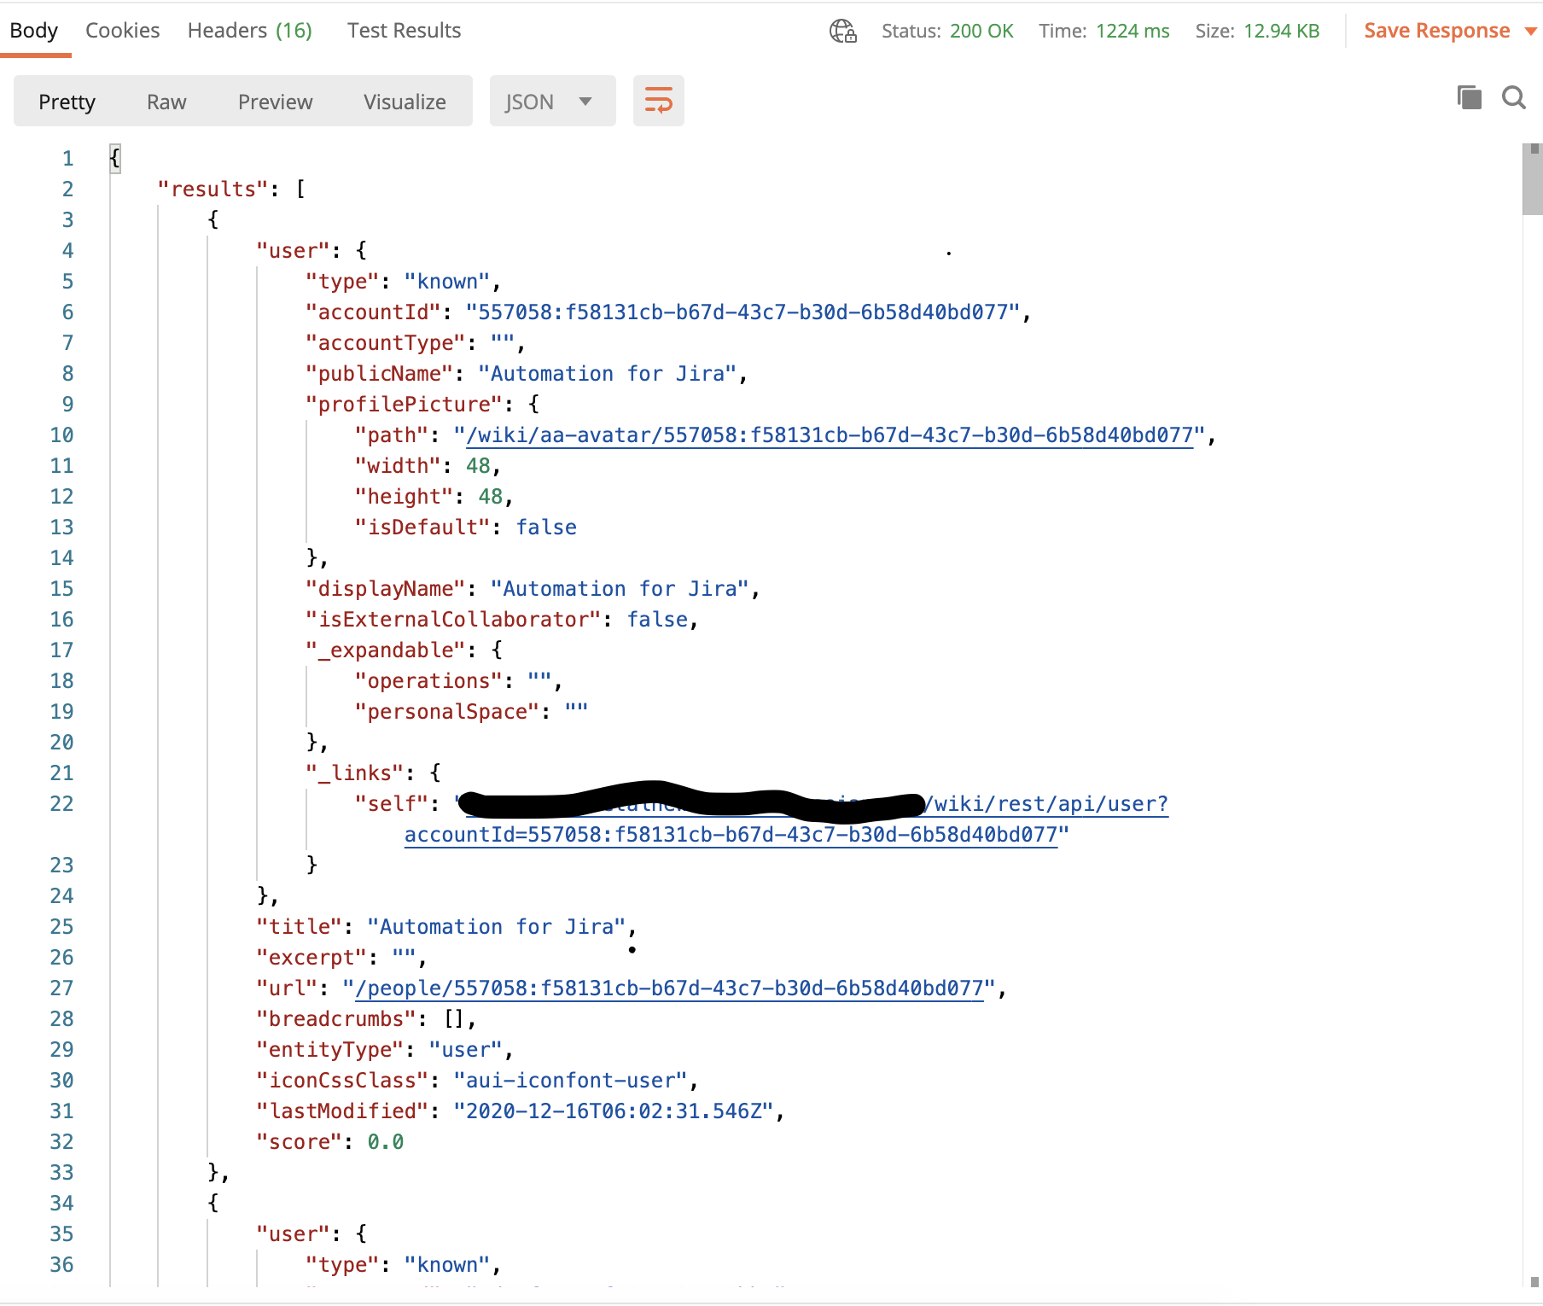1543x1306 pixels.
Task: Click the "isExternalCollaborator" key
Action: [x=453, y=620]
